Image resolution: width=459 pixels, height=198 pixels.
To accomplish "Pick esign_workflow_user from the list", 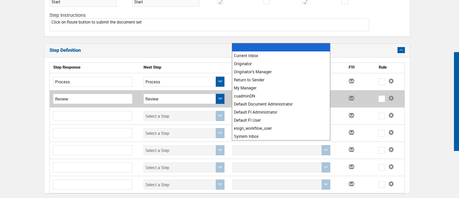I will tap(253, 128).
